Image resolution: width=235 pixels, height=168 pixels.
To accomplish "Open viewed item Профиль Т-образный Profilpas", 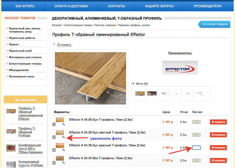I will 27,132.
